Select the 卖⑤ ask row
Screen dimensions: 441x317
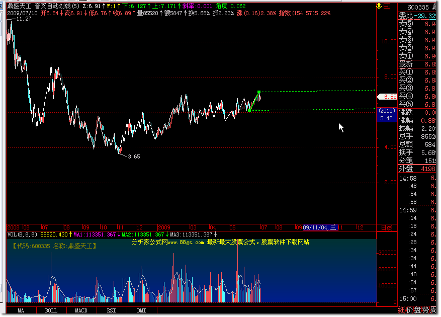(417, 24)
